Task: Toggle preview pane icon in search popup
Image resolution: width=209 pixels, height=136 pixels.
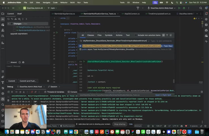Action: (x=163, y=35)
